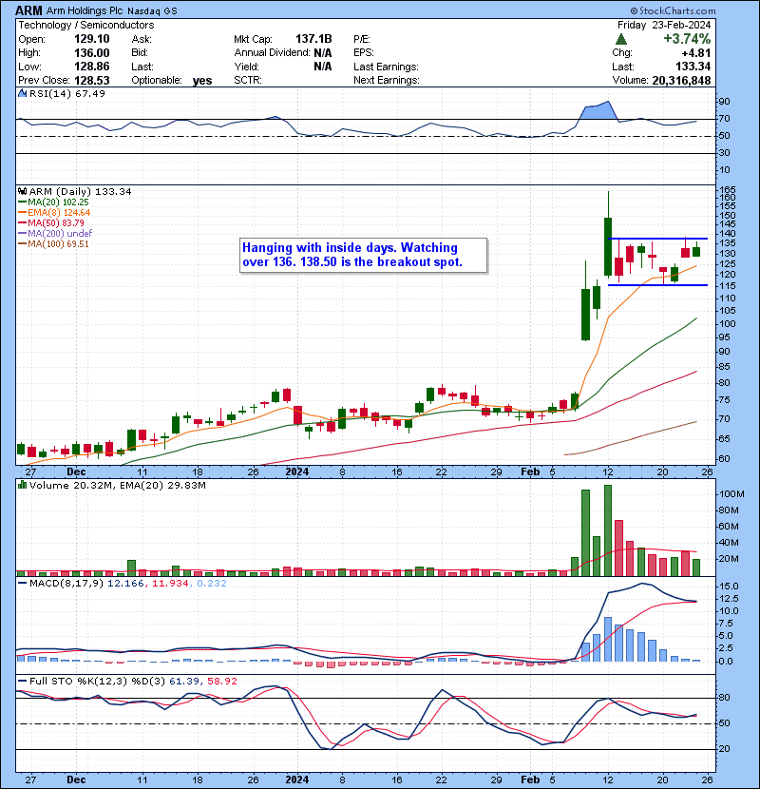This screenshot has width=760, height=789.
Task: Click the tallest green volume bar on Feb 12
Action: [608, 530]
